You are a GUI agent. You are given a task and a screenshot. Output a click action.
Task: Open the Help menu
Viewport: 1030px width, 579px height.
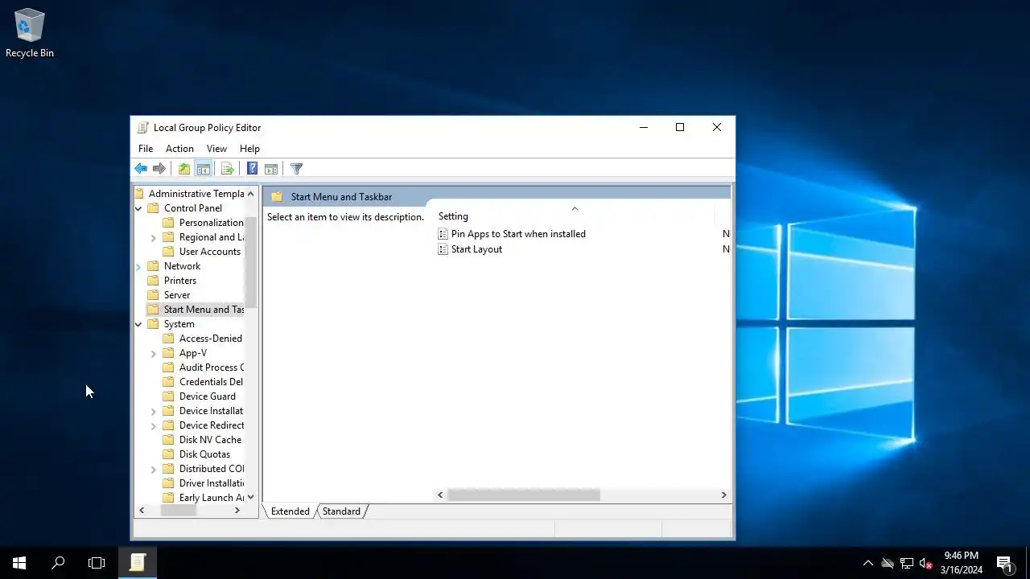(x=249, y=149)
